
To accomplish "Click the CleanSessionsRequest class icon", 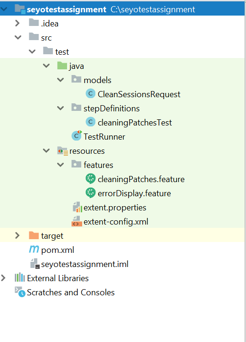I will point(90,94).
